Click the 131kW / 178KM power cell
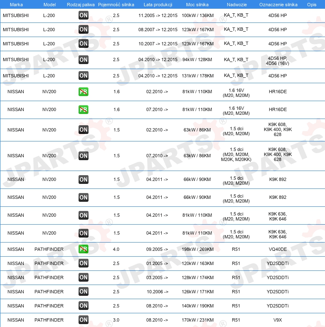The width and height of the screenshot is (325, 327). coord(197,76)
